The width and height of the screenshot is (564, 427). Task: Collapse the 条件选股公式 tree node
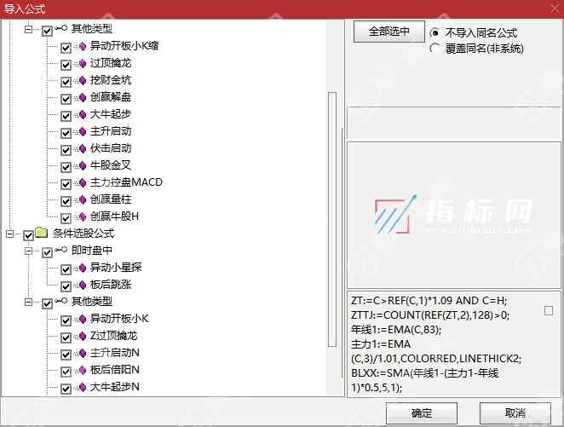point(10,234)
